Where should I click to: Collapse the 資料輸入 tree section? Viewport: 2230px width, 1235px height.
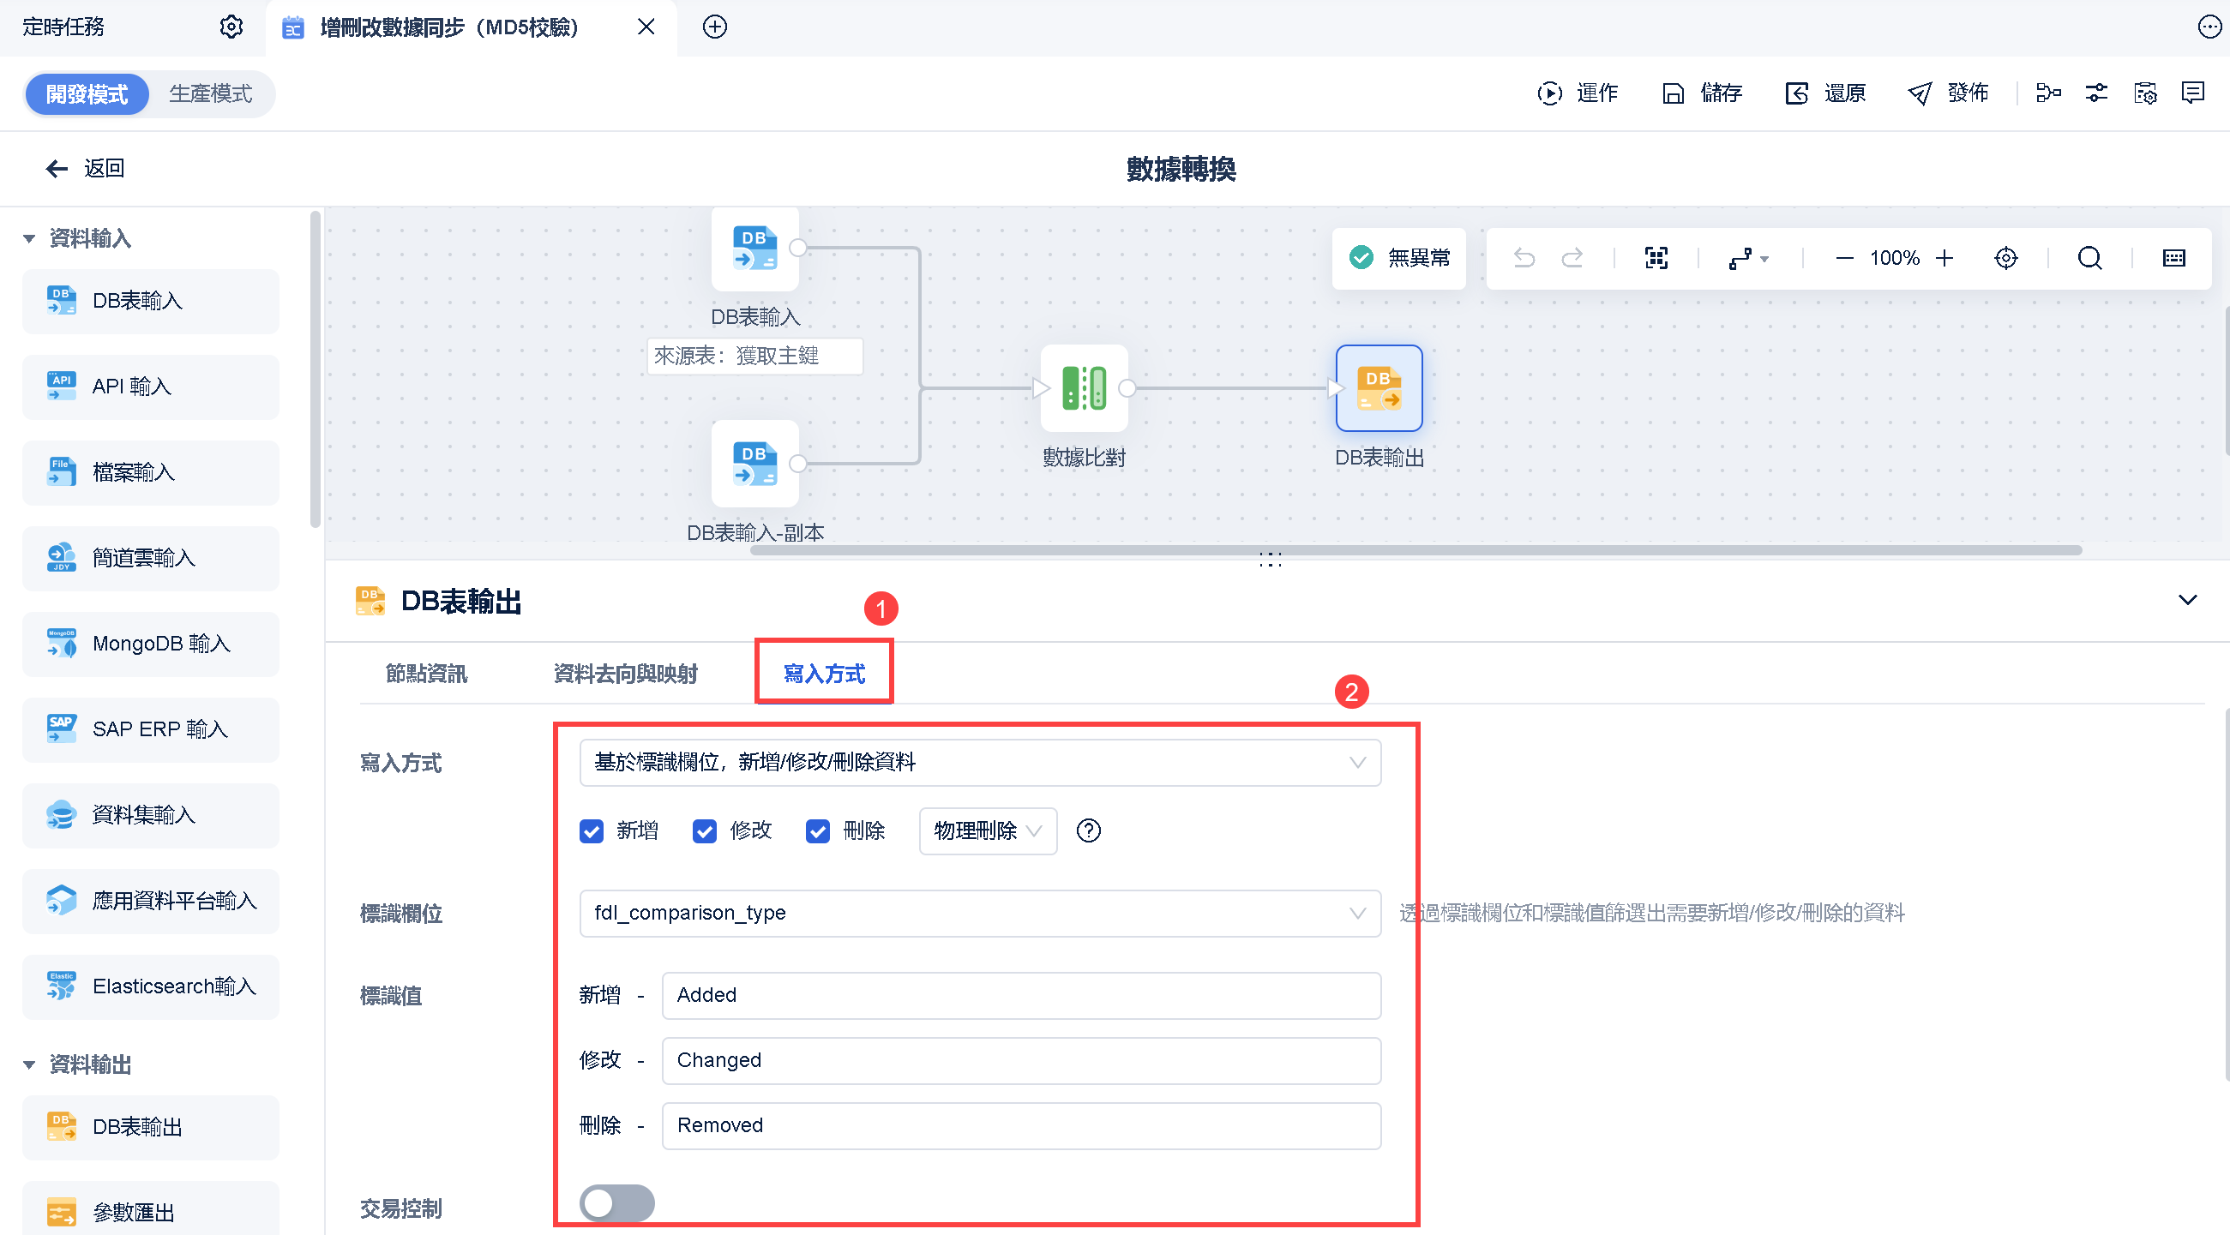29,238
